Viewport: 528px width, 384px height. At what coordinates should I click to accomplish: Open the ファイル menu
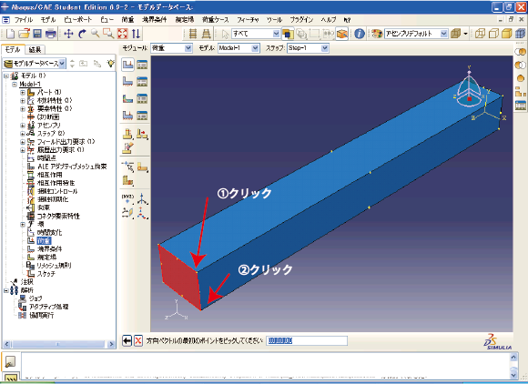pos(24,20)
